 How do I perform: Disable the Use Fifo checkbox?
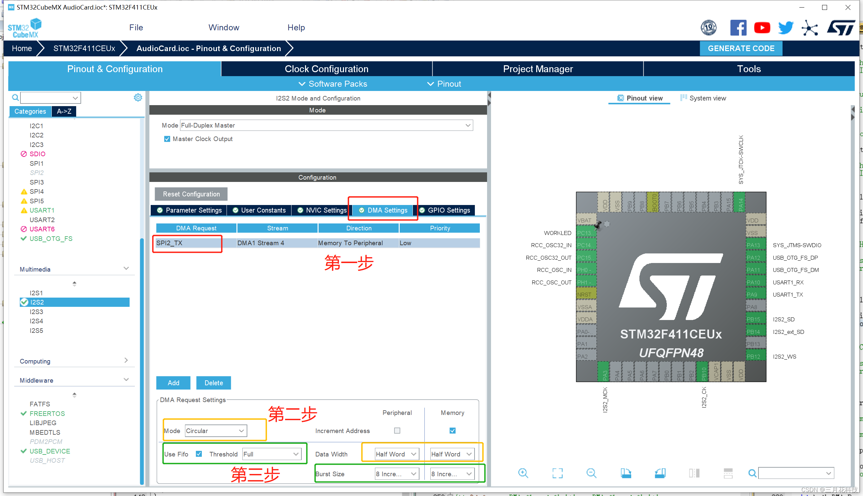199,454
